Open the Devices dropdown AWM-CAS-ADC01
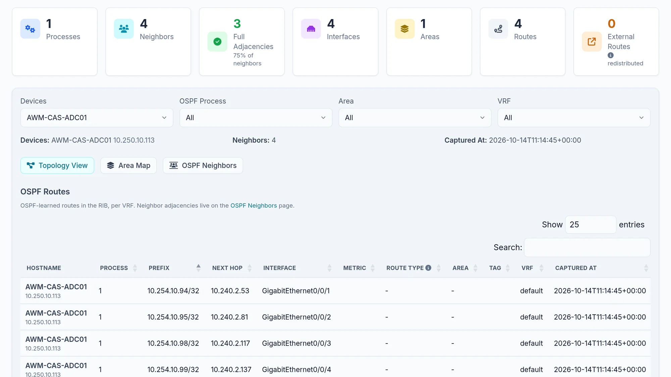Screen dimensions: 671x377 (97, 118)
